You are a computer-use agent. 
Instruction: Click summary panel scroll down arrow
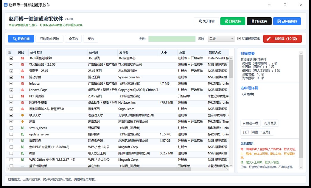[x=301, y=168]
